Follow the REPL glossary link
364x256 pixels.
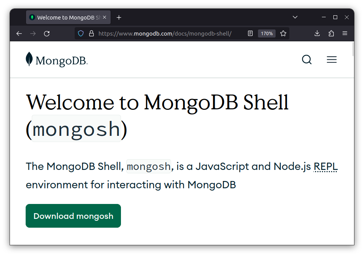point(325,167)
